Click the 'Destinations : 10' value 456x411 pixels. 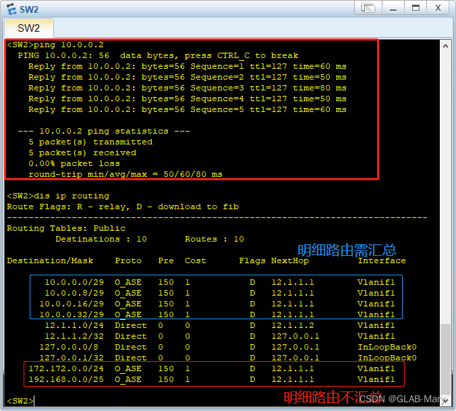(101, 239)
